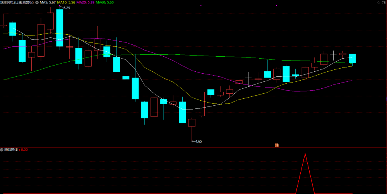
Task: Toggle the side panel icon at top right
Action: (384, 2)
